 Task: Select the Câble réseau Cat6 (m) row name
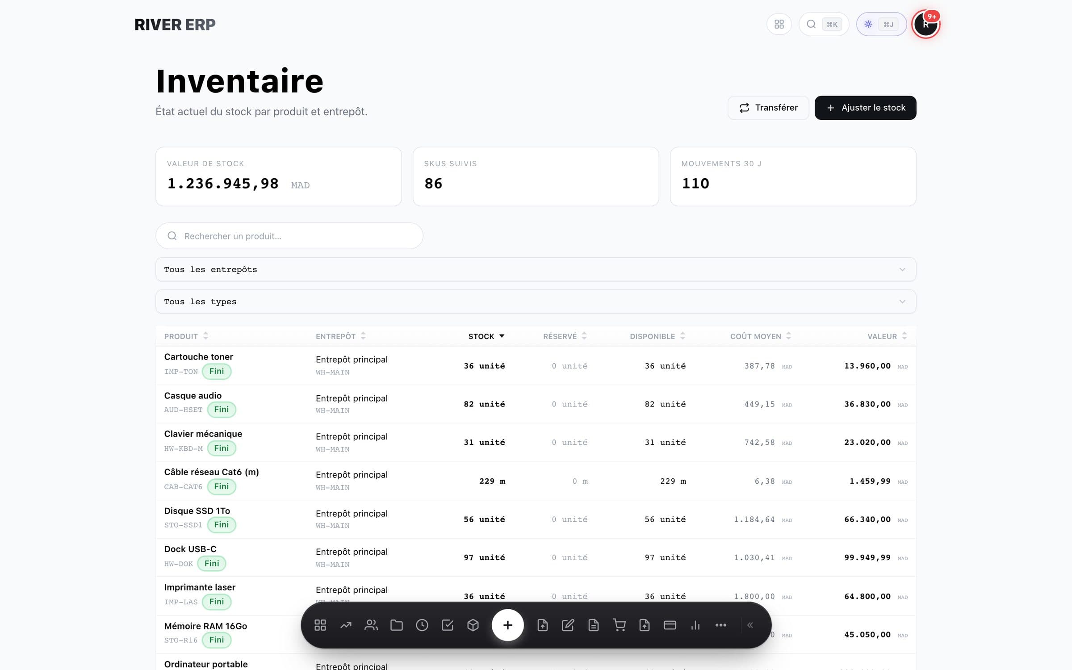[x=211, y=472]
